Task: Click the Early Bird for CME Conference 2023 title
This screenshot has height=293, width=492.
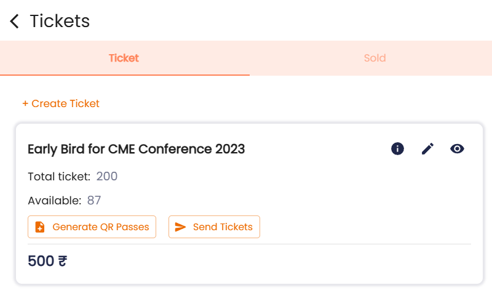Action: point(136,149)
